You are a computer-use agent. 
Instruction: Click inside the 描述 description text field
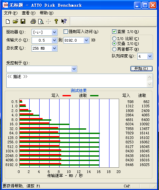tap(77, 81)
